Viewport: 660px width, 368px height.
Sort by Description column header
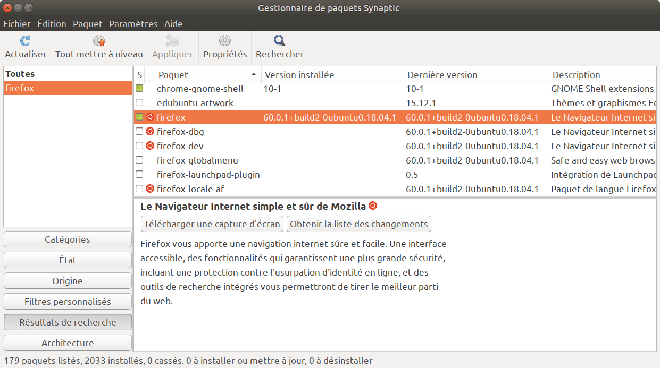(x=603, y=75)
